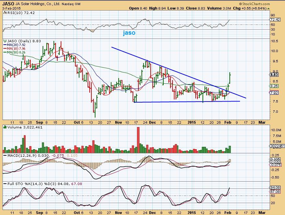The image size is (285, 215).
Task: Click the green MA(50) legend line marker
Action: tap(5, 52)
